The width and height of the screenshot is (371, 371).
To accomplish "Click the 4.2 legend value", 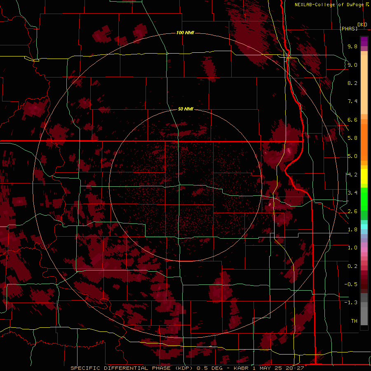I will point(352,175).
